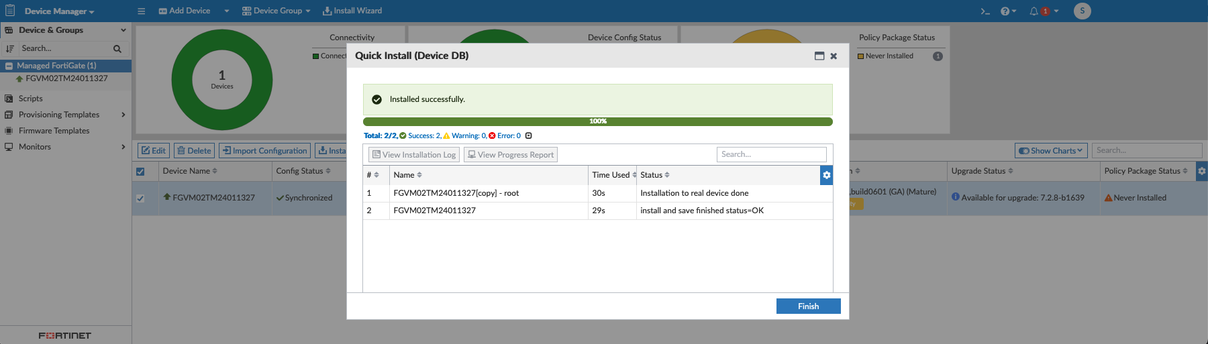
Task: Collapse the Managed FortiGate (1) group
Action: (9, 66)
